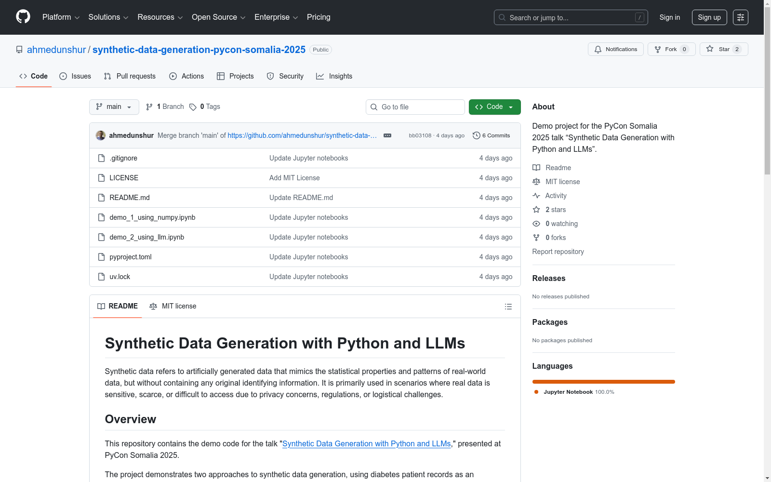Open the Security tab
This screenshot has height=482, width=771.
[x=285, y=76]
